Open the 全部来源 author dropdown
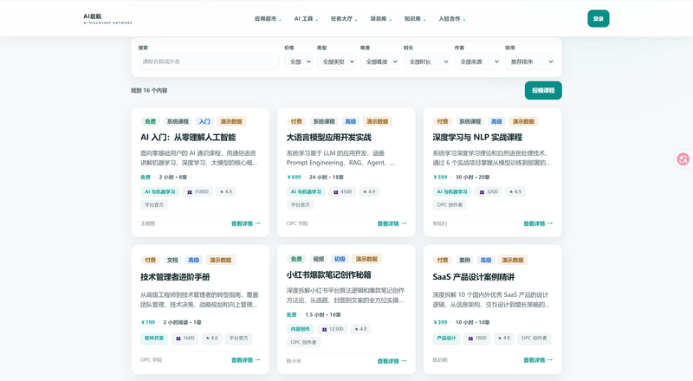This screenshot has height=381, width=693. 477,61
